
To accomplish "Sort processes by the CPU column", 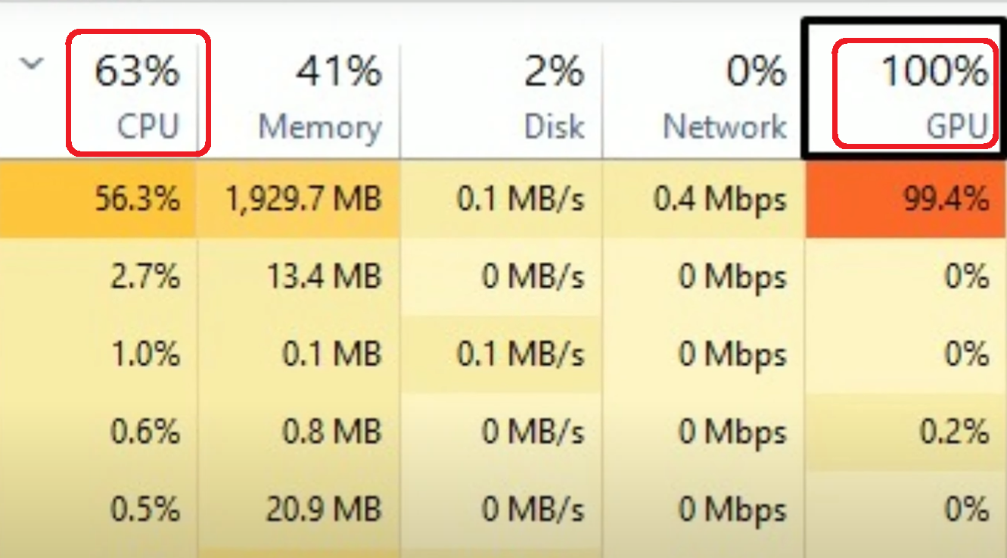I will click(x=136, y=91).
